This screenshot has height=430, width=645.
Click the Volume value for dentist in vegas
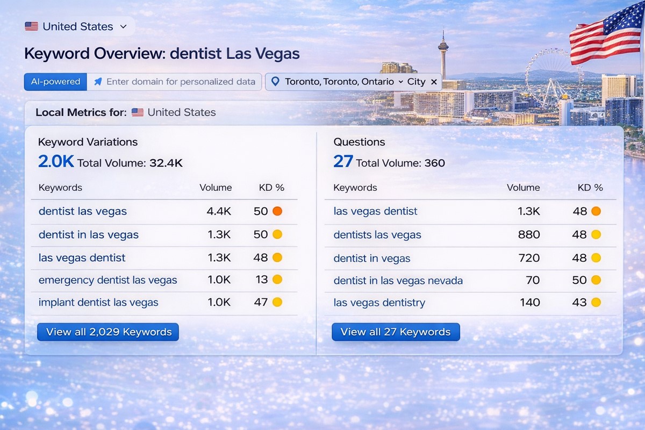pos(529,258)
